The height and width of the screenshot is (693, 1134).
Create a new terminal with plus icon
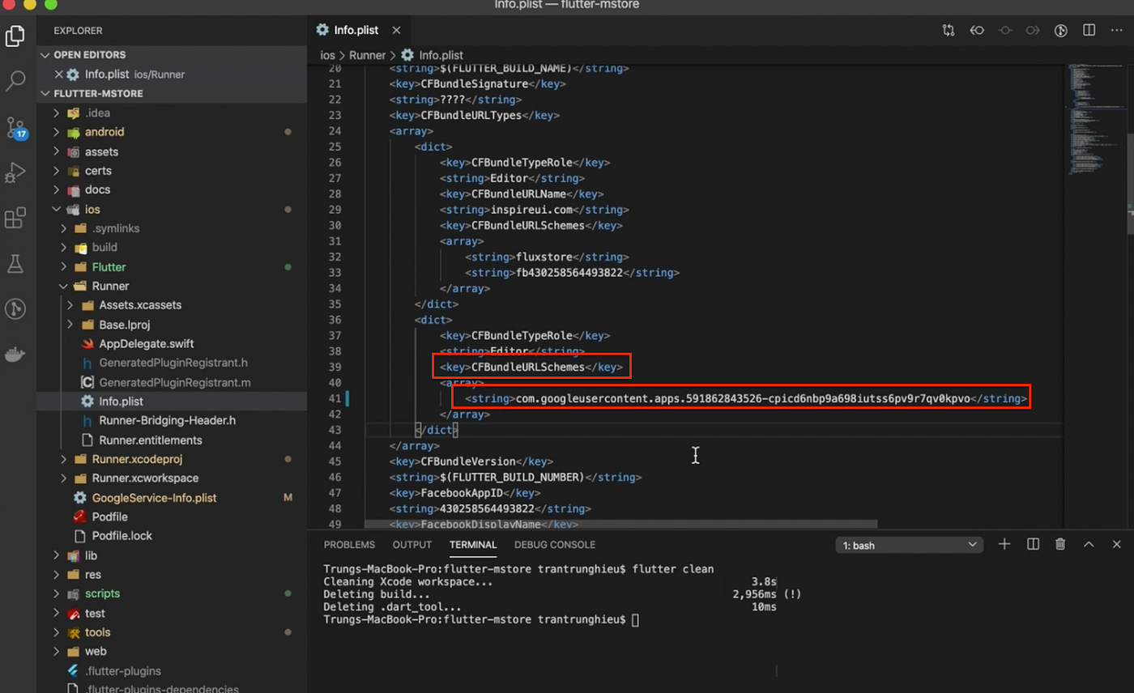[x=1004, y=545]
